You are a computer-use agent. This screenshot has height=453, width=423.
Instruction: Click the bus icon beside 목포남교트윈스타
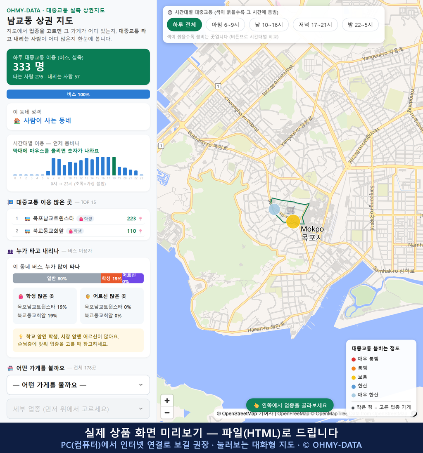click(27, 219)
